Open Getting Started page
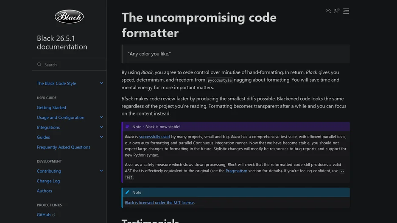Viewport: 397px width, 223px height. tap(51, 107)
